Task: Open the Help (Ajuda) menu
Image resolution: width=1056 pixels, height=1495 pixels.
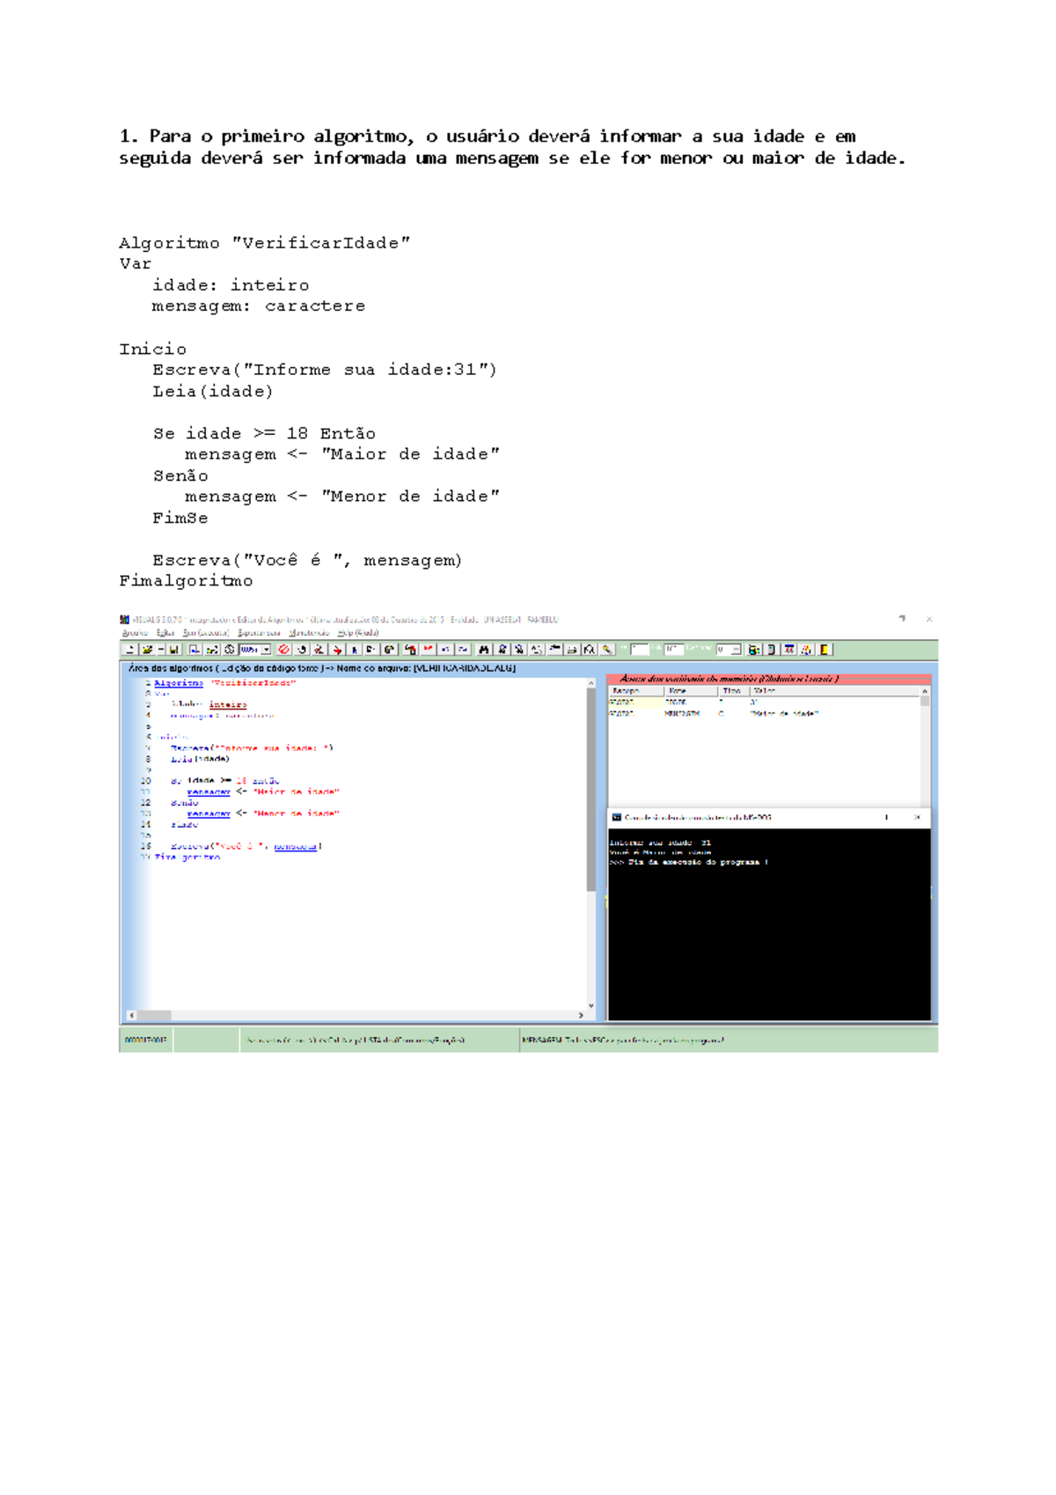Action: [358, 633]
